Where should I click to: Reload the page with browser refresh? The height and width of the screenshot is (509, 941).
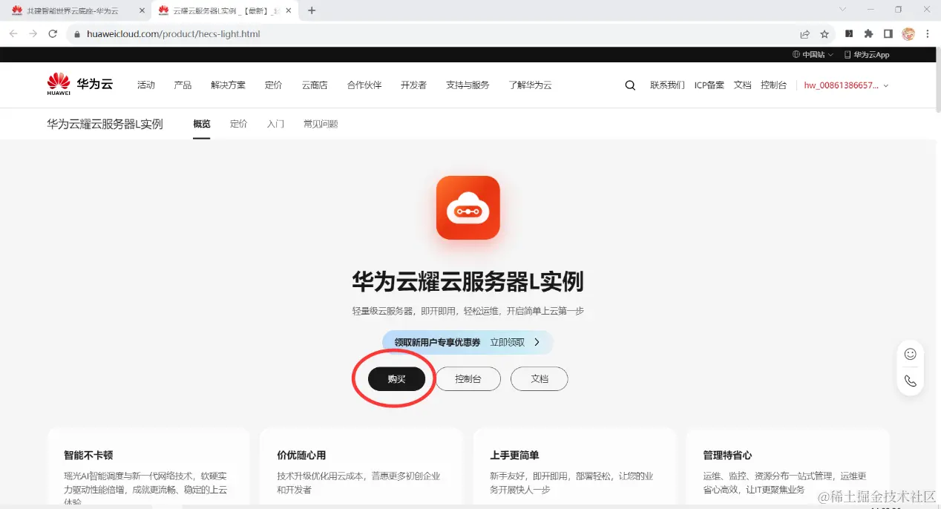click(53, 34)
